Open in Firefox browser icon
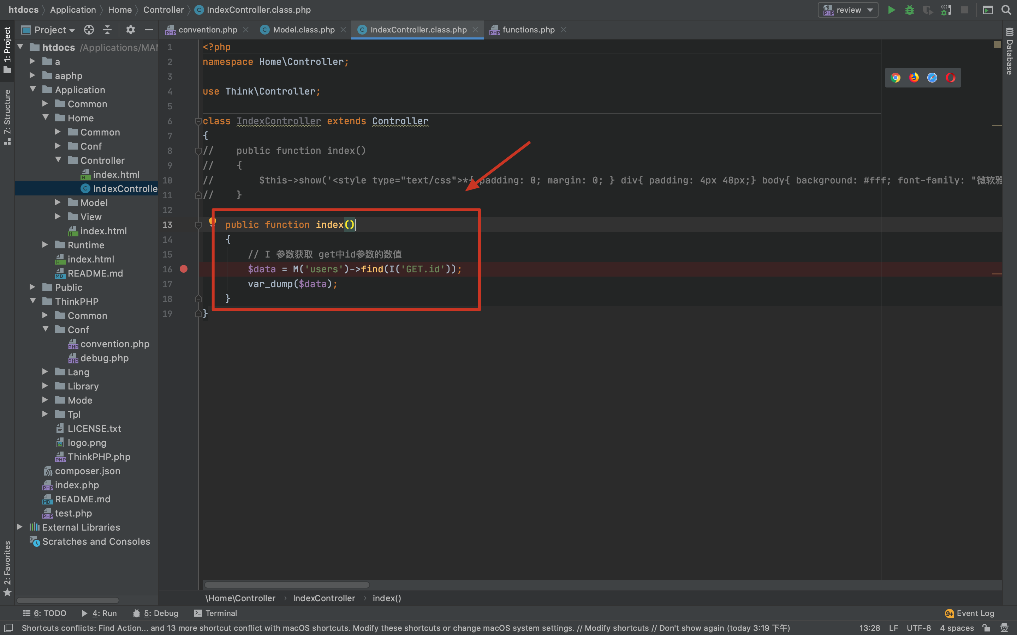1017x635 pixels. (x=914, y=78)
